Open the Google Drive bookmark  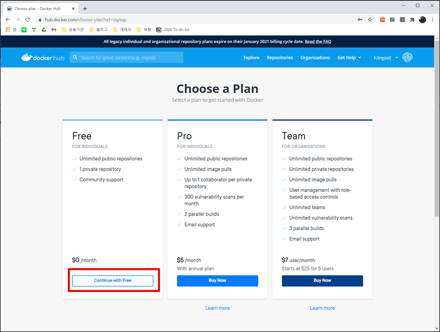(x=44, y=29)
